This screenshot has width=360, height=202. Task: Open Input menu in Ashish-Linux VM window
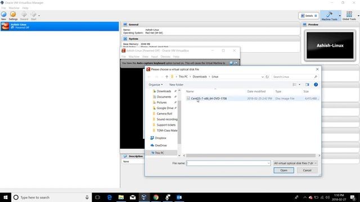point(155,57)
